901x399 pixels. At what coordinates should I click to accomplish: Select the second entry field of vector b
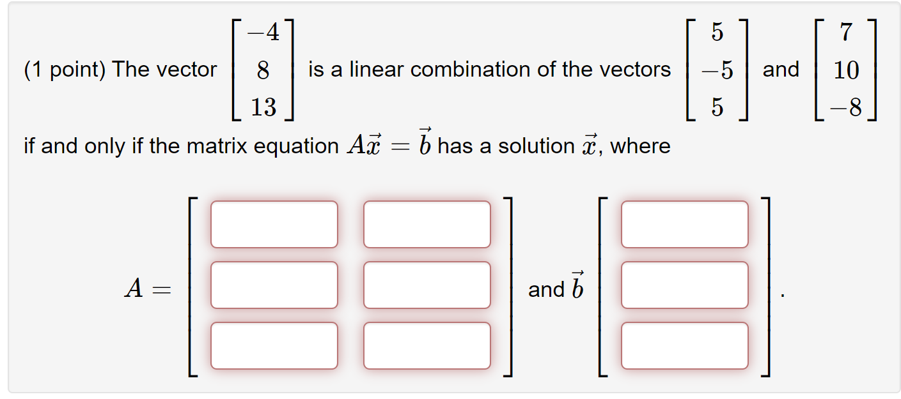pos(683,285)
